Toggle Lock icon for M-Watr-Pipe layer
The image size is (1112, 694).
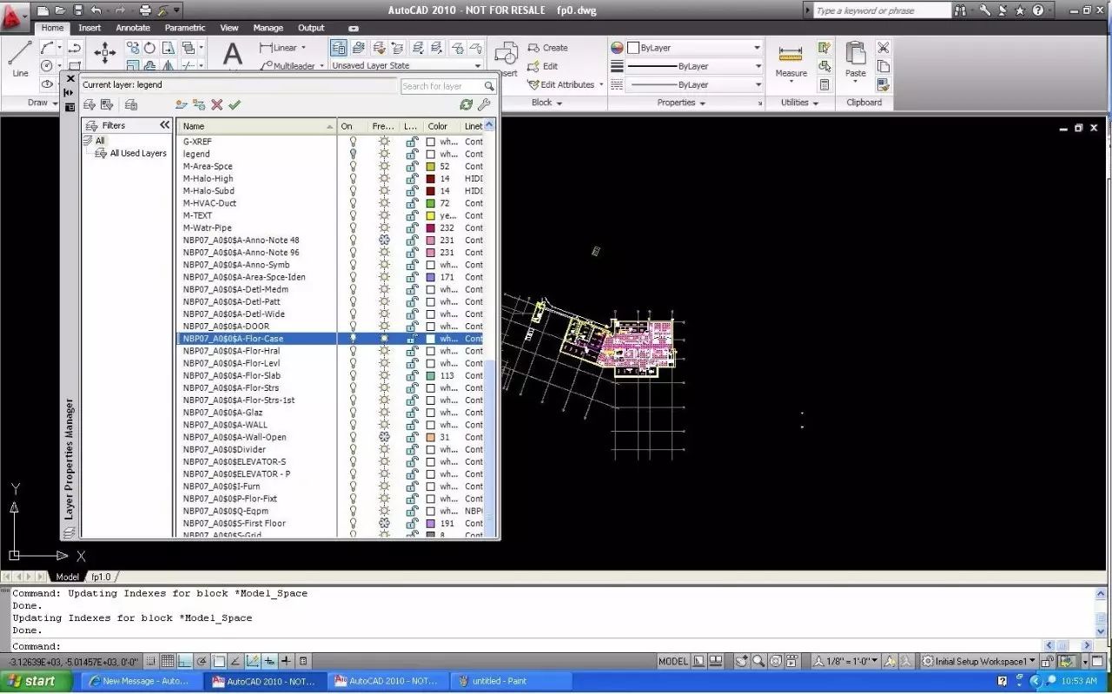click(x=413, y=228)
